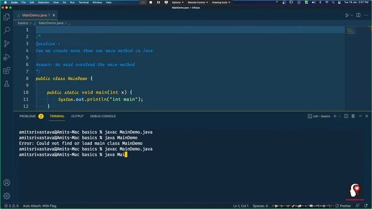Click the Prettier status bar item

(x=343, y=206)
